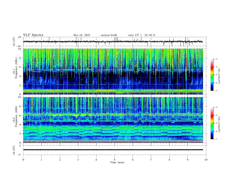Click the "2" kHz tick of ch.1 spectrogram

(20, 85)
